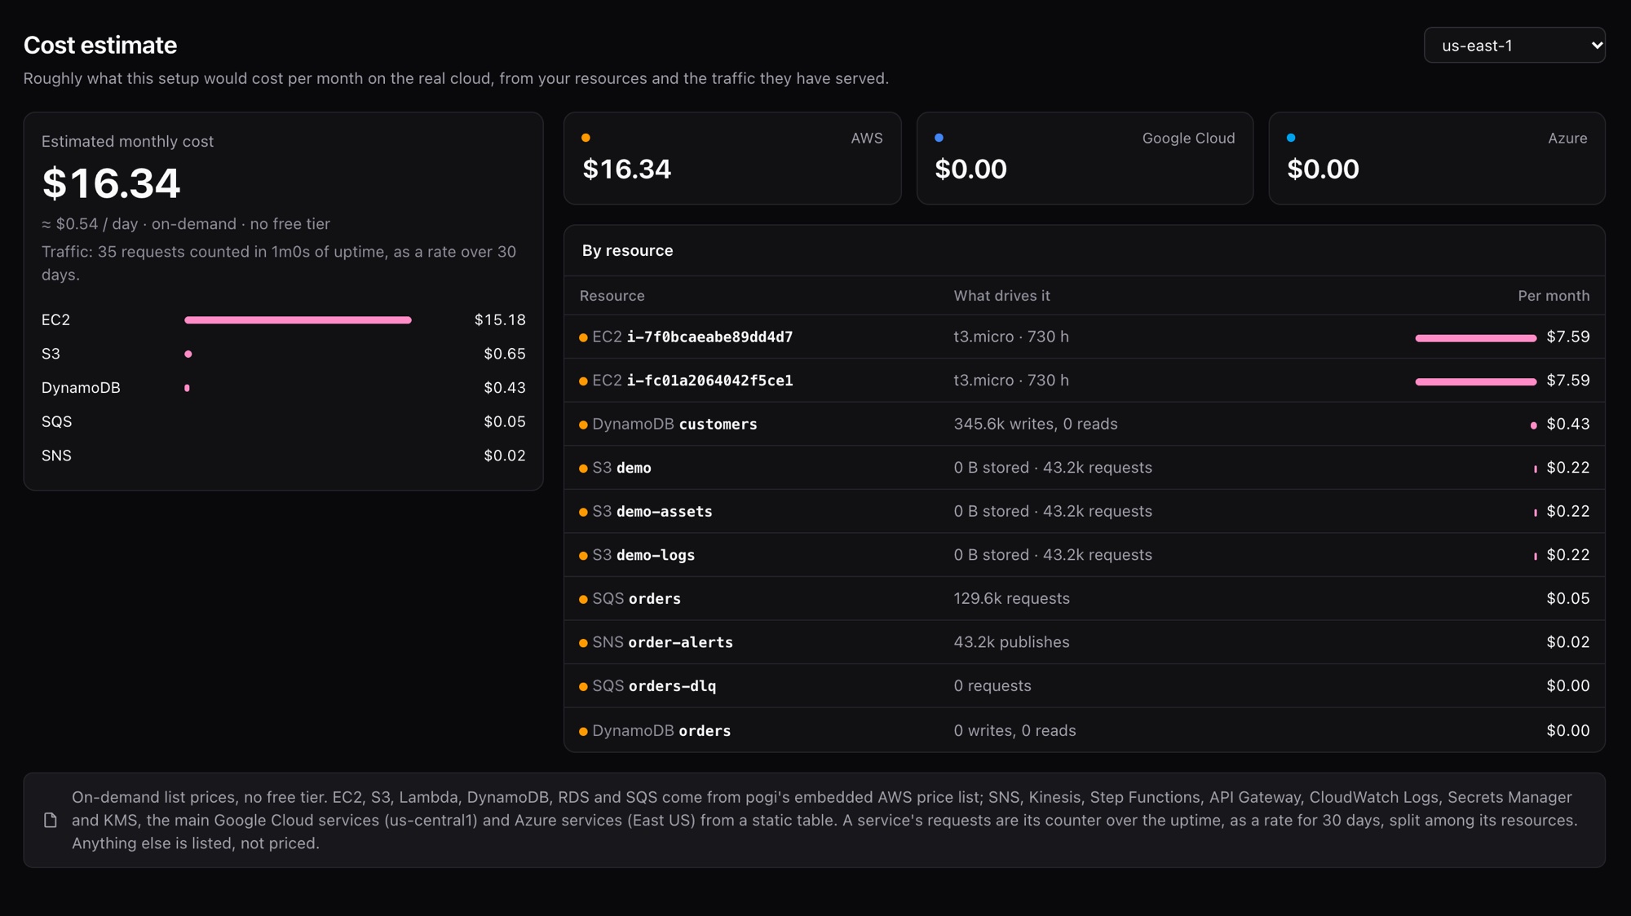Click the cost bar for i-7f0bcaeabe89dd4d7
This screenshot has height=916, width=1631.
click(x=1475, y=337)
